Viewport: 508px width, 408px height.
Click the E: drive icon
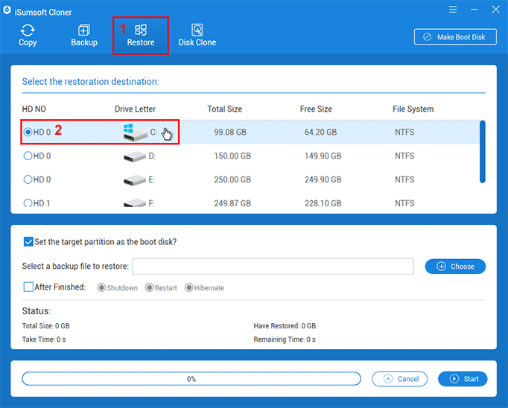(135, 180)
